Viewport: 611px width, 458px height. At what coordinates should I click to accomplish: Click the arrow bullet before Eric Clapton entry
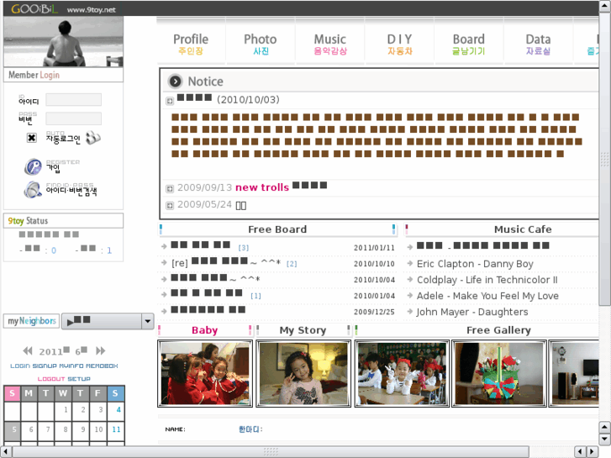pyautogui.click(x=409, y=264)
